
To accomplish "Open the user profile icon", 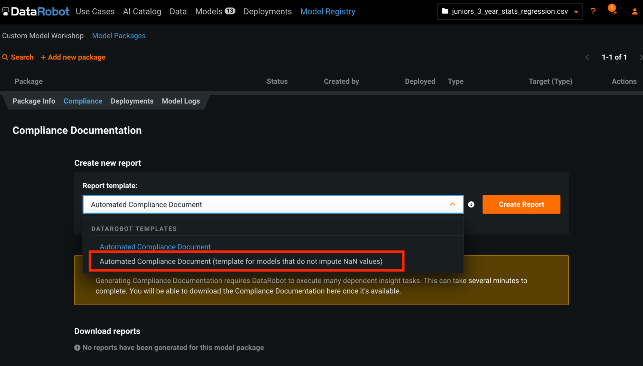I will 634,12.
